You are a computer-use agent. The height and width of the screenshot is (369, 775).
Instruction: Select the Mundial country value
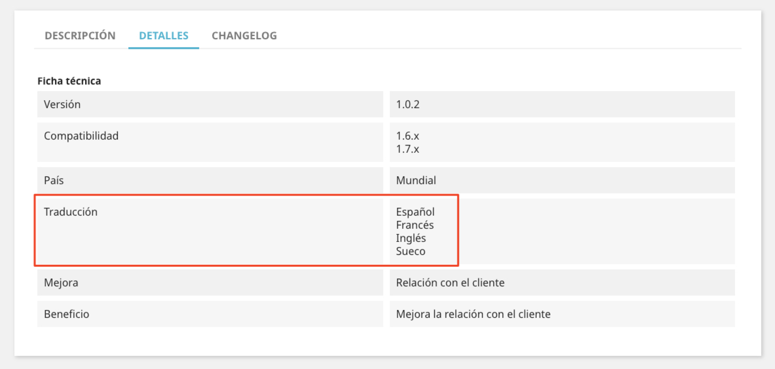[416, 180]
